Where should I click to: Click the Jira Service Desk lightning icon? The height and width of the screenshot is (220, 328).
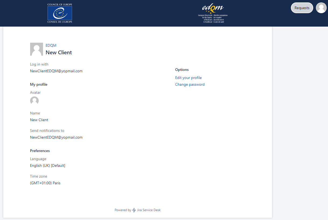(x=134, y=210)
